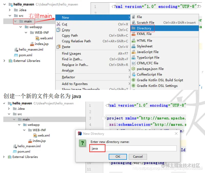Collapse the main folder in lower tree
The image size is (205, 173).
(x=14, y=120)
